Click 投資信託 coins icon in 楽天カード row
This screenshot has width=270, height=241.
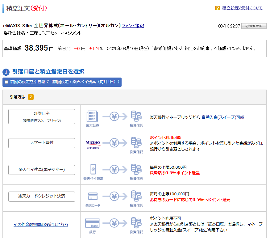point(136,196)
